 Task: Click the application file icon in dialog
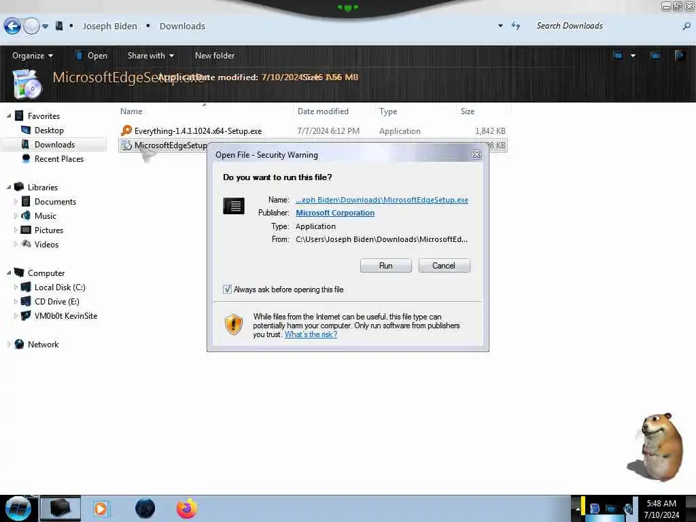(x=234, y=206)
